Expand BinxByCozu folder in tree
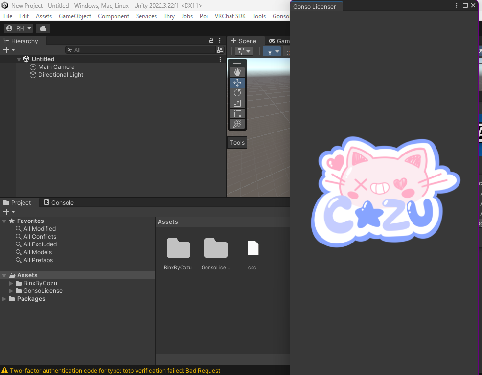This screenshot has width=482, height=375. pos(11,283)
